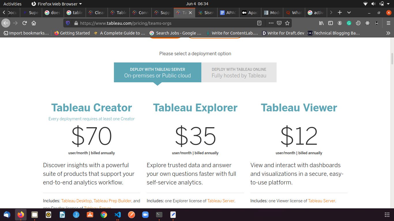Open React developer tools extension
The height and width of the screenshot is (221, 394).
point(367,23)
